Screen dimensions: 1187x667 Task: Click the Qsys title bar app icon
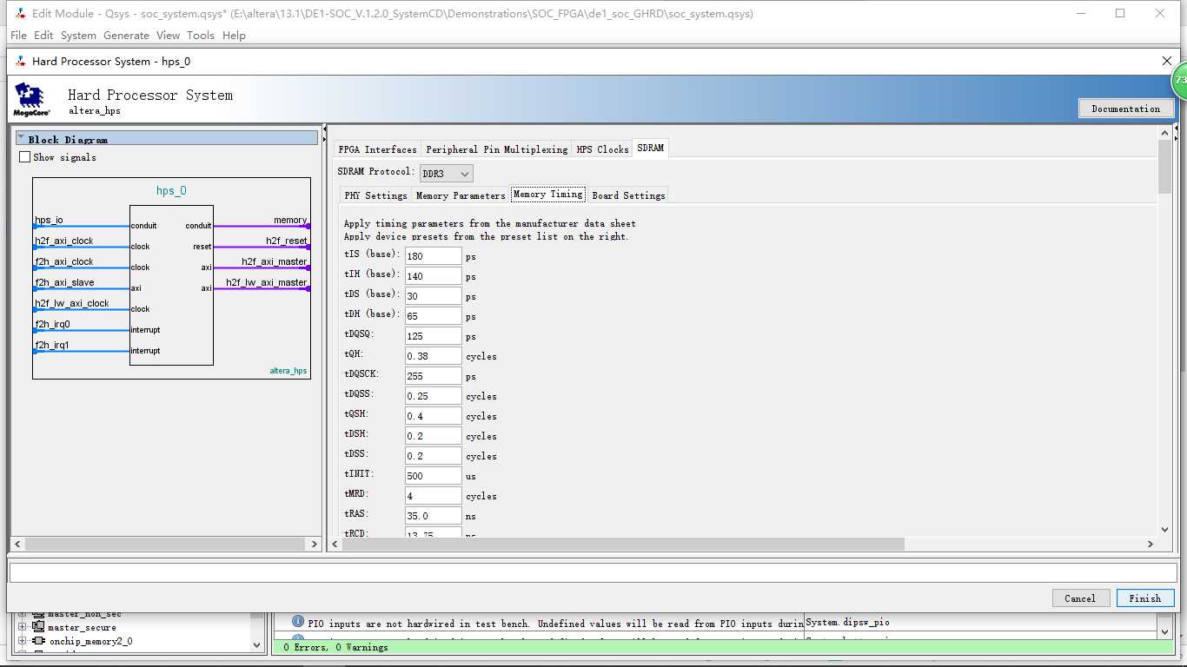(x=21, y=14)
